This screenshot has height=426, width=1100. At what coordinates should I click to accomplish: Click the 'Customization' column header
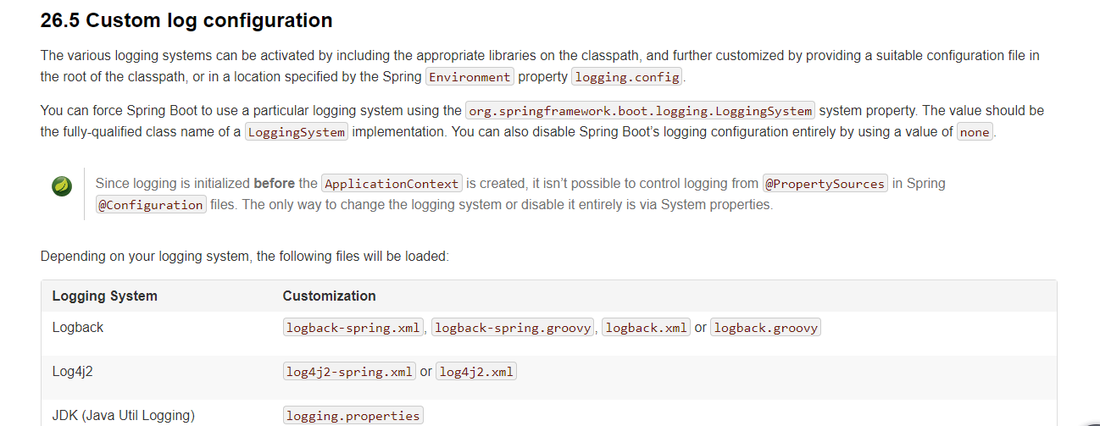pyautogui.click(x=330, y=296)
